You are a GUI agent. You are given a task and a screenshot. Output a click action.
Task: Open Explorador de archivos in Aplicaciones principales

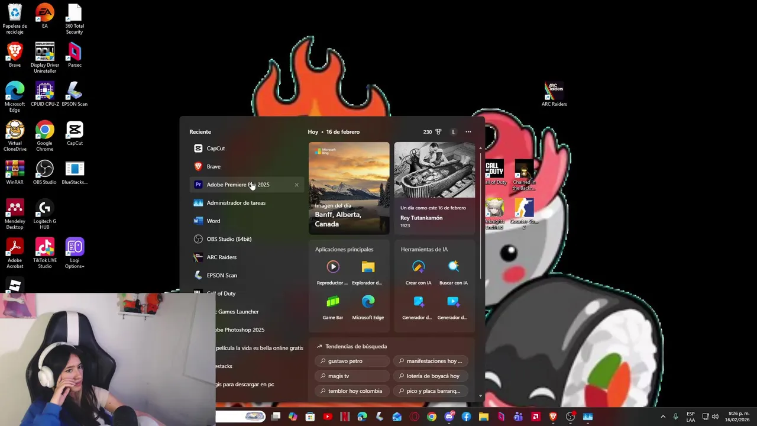tap(368, 272)
